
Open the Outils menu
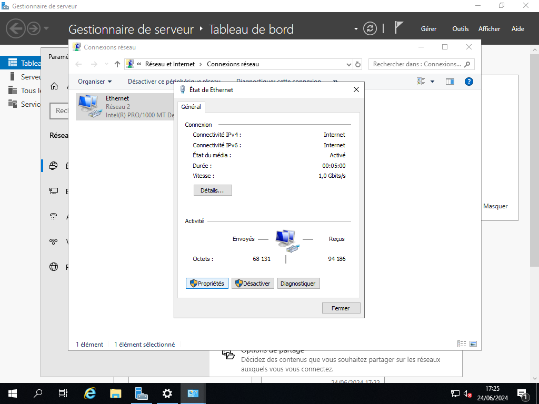point(460,29)
